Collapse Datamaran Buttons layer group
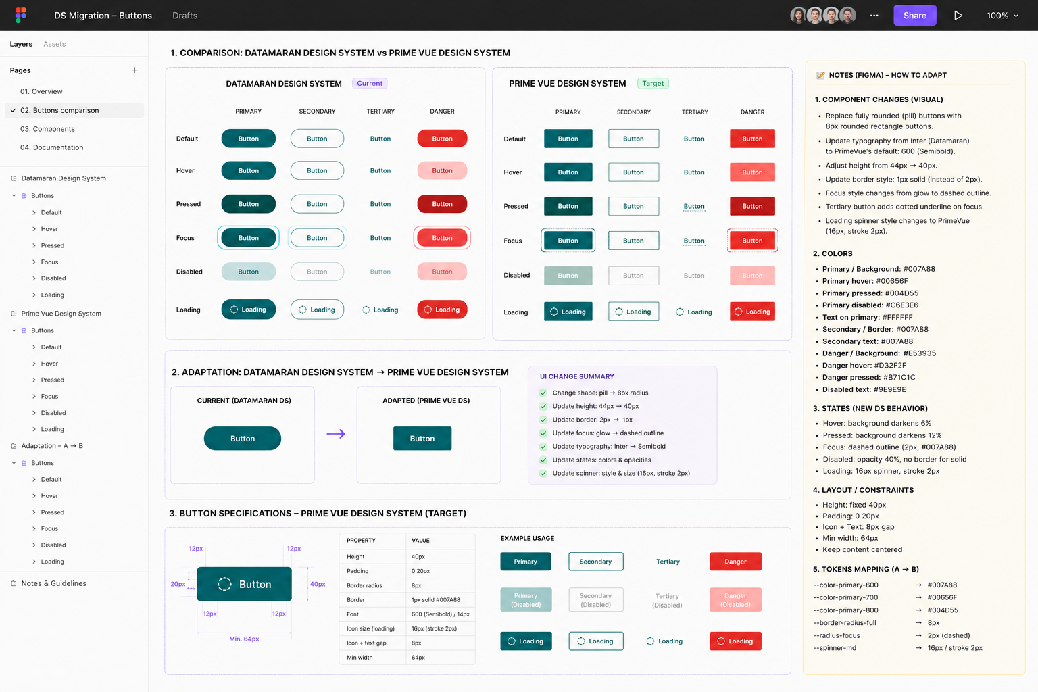This screenshot has width=1038, height=692. (x=14, y=195)
